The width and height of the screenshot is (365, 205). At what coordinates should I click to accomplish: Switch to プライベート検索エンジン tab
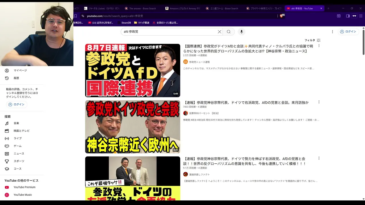(264, 9)
